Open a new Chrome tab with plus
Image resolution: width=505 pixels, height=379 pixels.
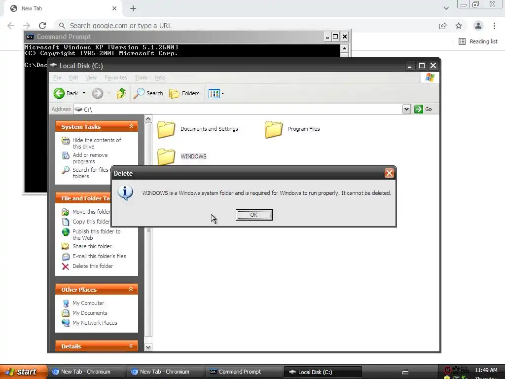point(133,8)
